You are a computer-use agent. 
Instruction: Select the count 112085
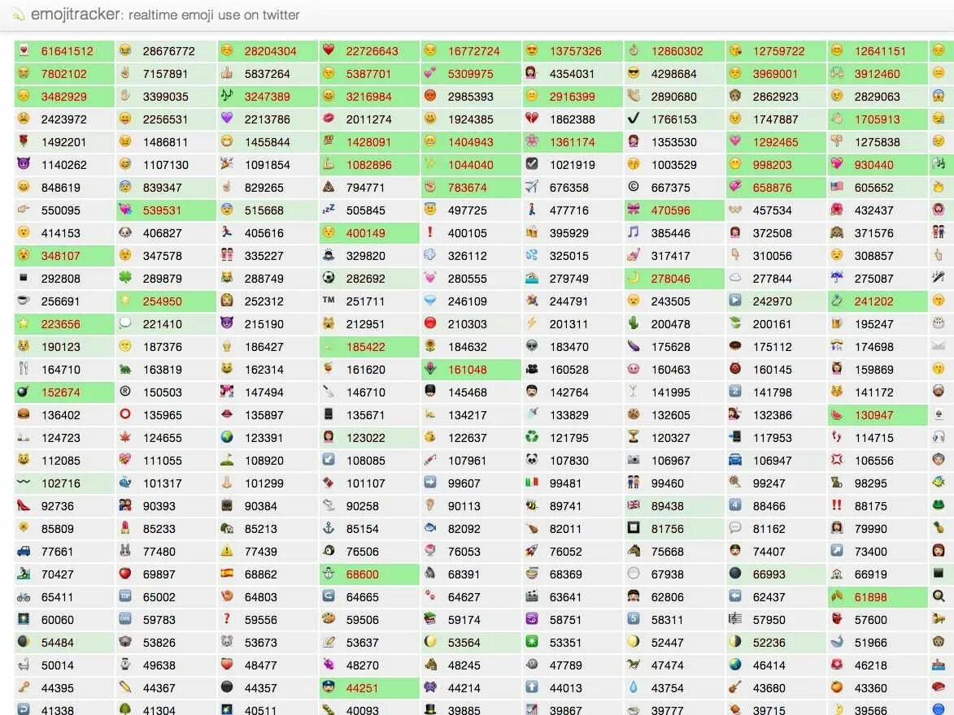[60, 460]
